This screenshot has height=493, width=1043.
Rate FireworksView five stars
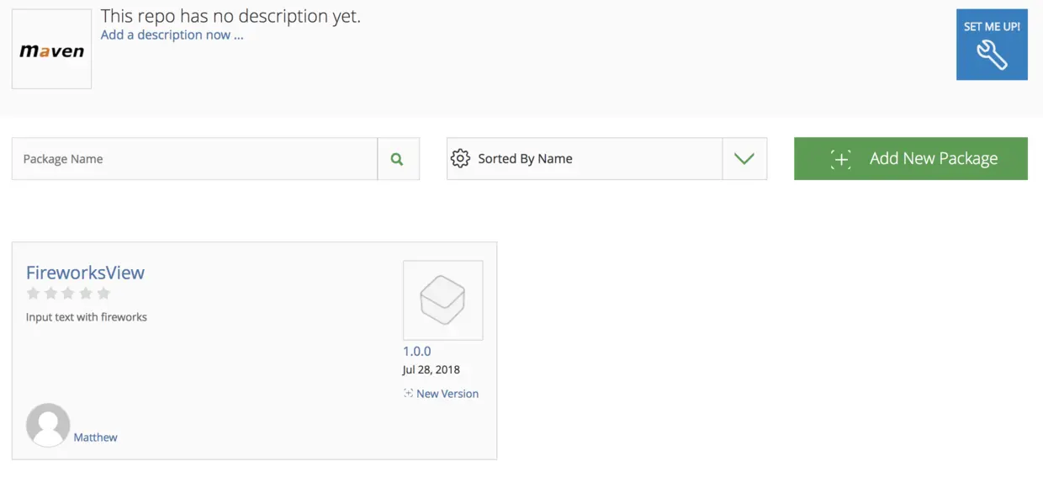[x=103, y=293]
